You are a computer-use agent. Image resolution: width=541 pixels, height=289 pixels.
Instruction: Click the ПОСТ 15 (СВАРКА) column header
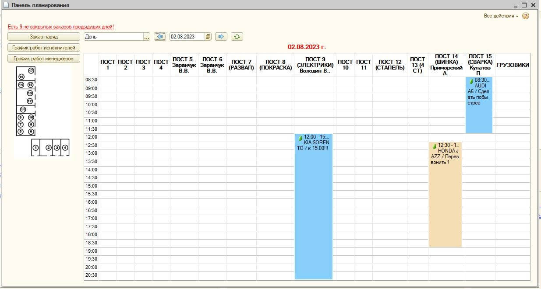[x=480, y=65]
